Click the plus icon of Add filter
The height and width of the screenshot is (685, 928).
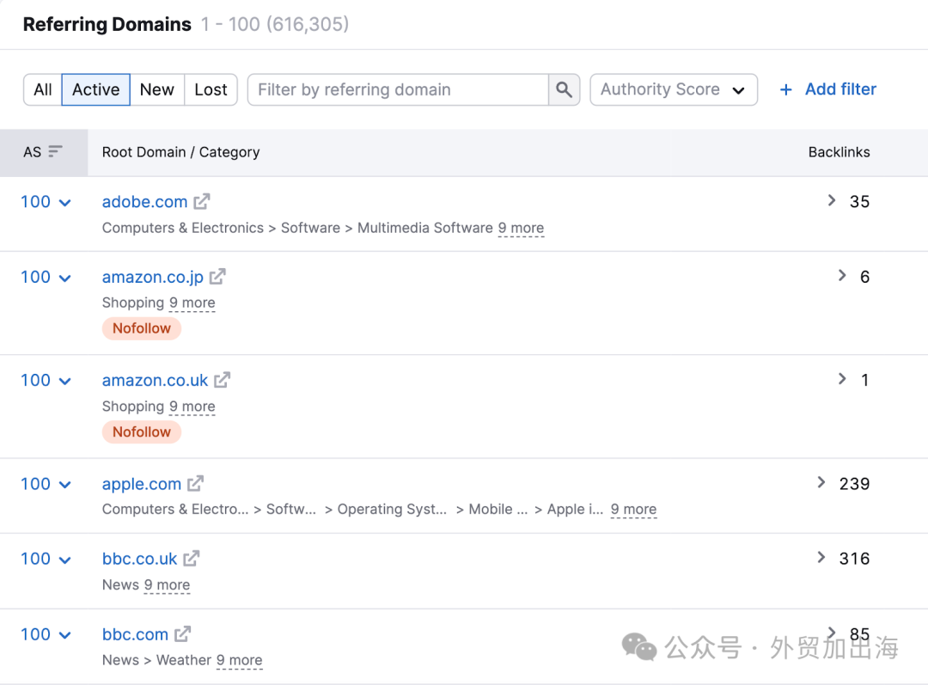click(785, 89)
